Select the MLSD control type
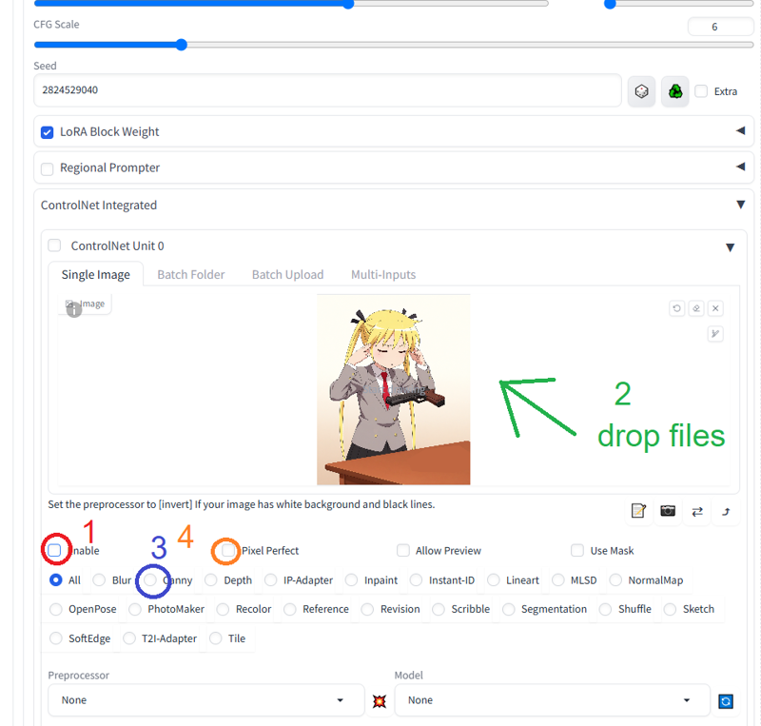 point(558,579)
